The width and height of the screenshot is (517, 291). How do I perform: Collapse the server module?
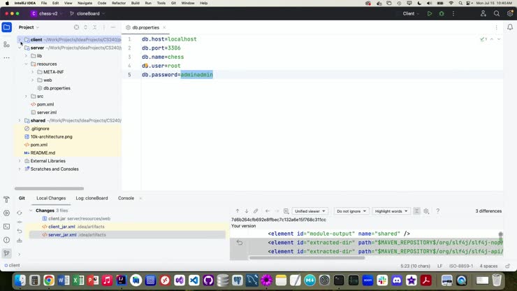20,48
